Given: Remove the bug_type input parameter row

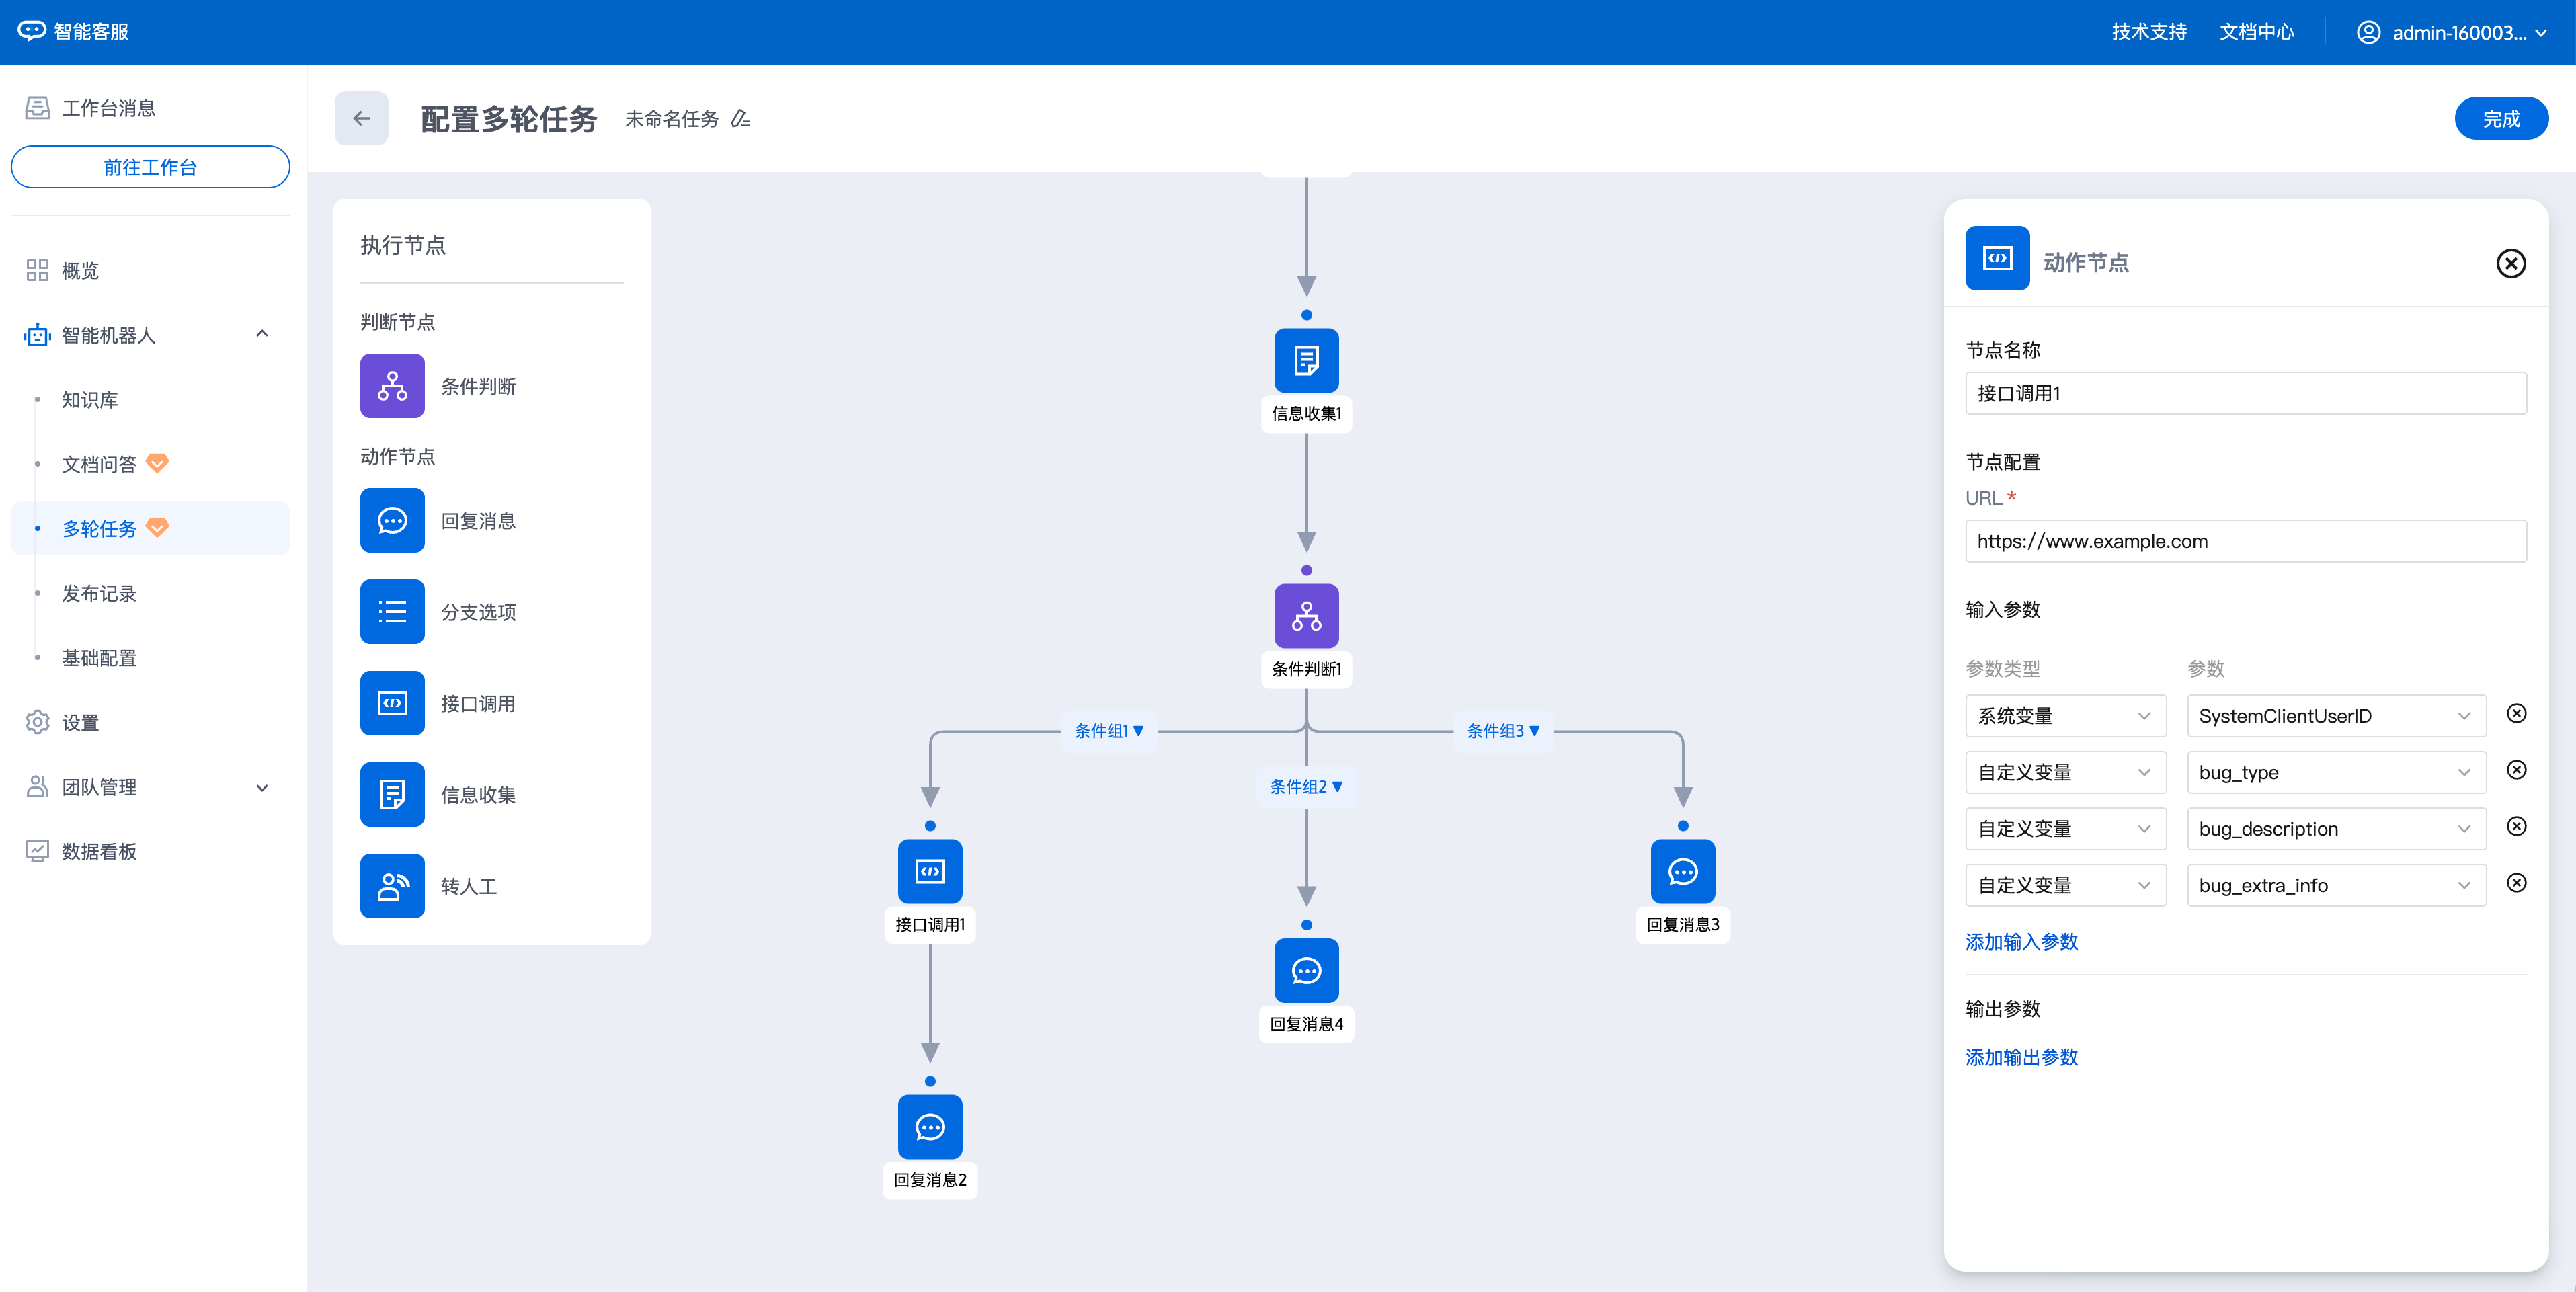Looking at the screenshot, I should tap(2516, 770).
